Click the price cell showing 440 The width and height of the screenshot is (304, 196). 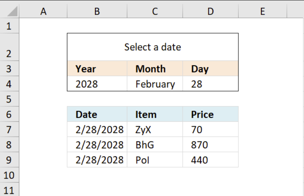tap(211, 160)
